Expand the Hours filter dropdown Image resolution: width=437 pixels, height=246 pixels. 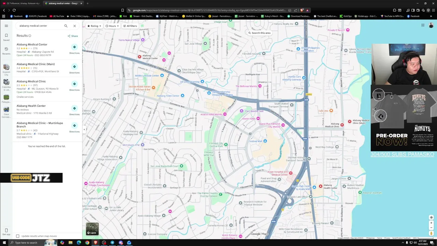pyautogui.click(x=112, y=26)
